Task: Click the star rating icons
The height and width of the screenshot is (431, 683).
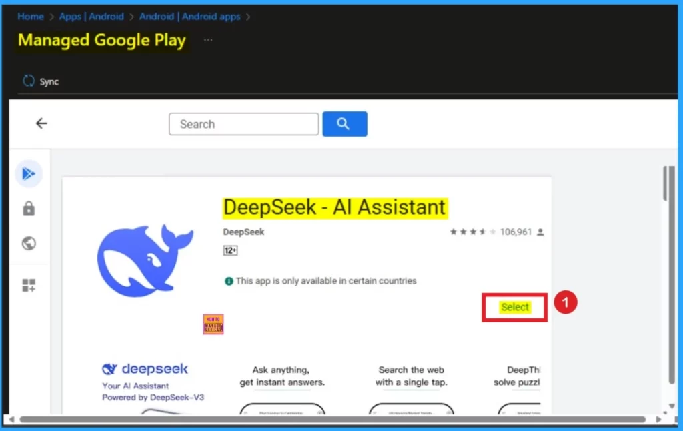Action: (473, 232)
